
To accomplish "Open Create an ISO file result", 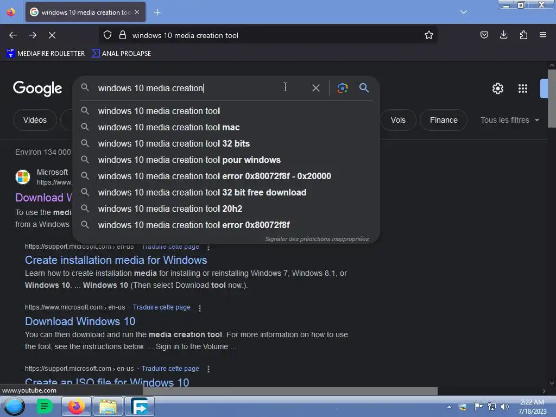I will coord(107,382).
